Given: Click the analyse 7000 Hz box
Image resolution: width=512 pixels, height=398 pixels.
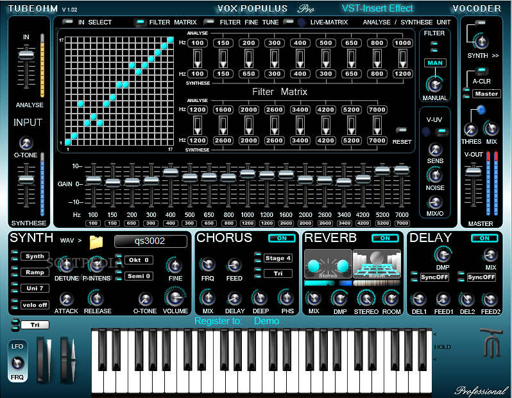Looking at the screenshot, I should tap(377, 110).
